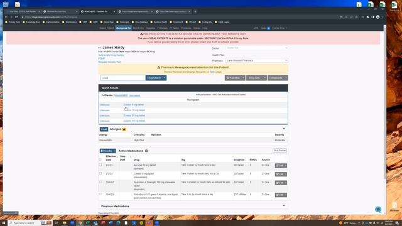Click the printer icon next to Active Medications
The height and width of the screenshot is (226, 402).
pos(146,151)
